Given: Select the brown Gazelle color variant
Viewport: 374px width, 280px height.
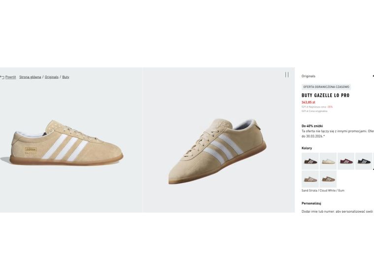Looking at the screenshot, I should pos(310,161).
